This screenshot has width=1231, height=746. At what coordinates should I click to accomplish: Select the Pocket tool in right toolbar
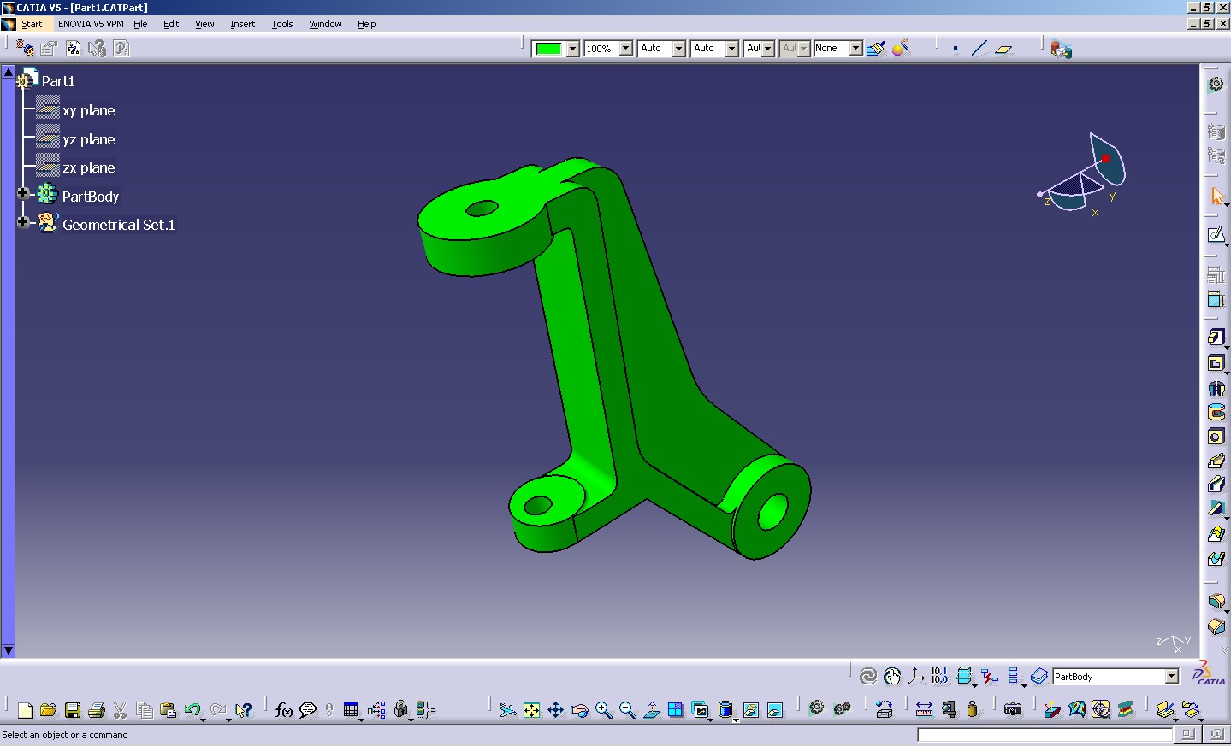pyautogui.click(x=1216, y=363)
